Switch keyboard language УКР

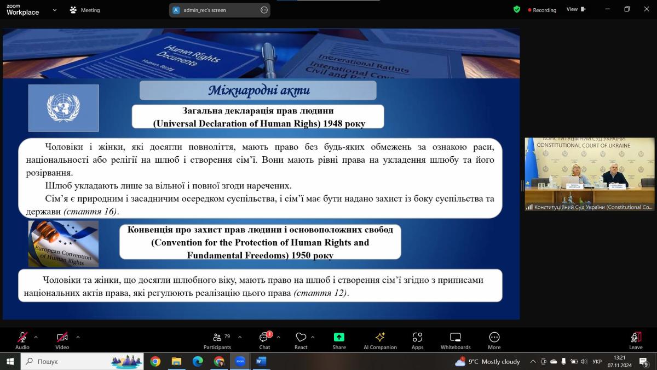(x=597, y=362)
